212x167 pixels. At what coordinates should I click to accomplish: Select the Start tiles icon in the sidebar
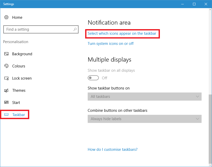(6, 102)
